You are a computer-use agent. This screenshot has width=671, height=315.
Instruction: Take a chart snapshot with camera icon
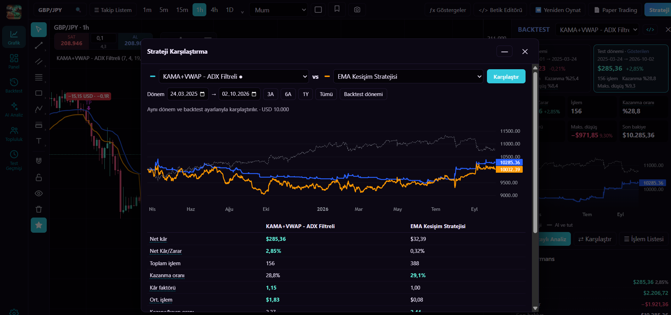pyautogui.click(x=357, y=10)
